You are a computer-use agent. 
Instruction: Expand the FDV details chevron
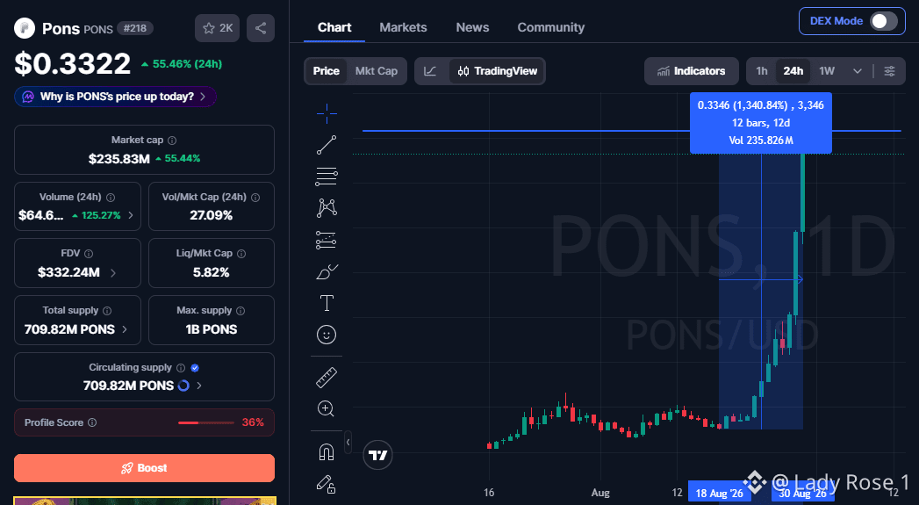pyautogui.click(x=113, y=273)
